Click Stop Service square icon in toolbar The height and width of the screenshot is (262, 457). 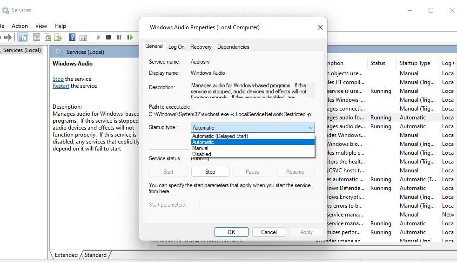coord(108,37)
